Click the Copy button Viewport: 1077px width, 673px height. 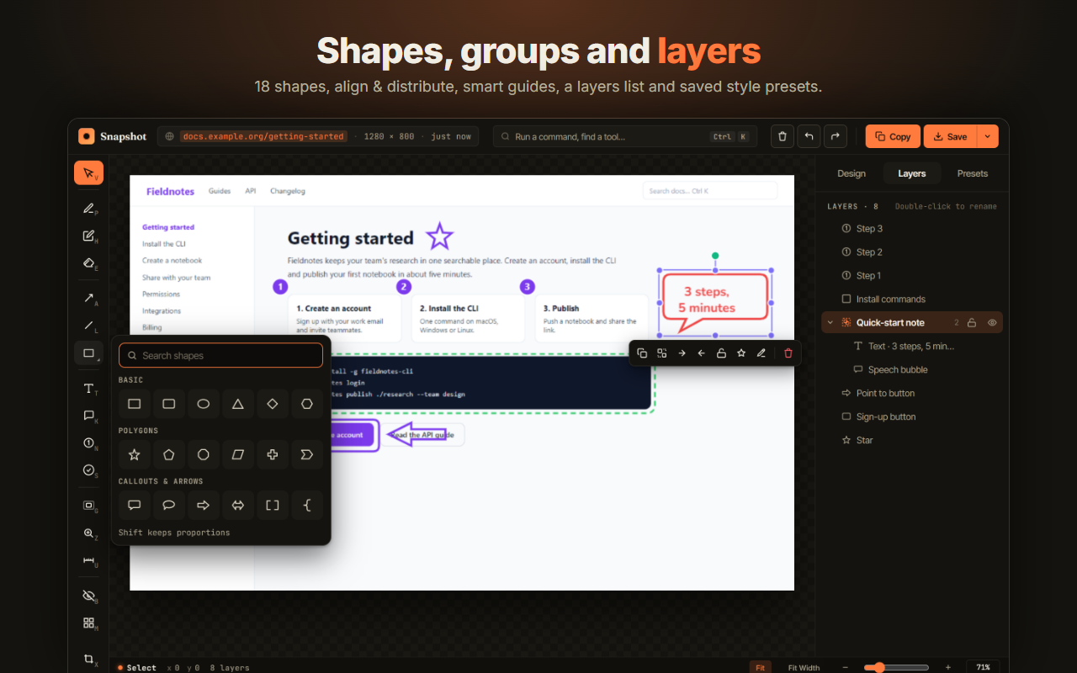pos(893,136)
